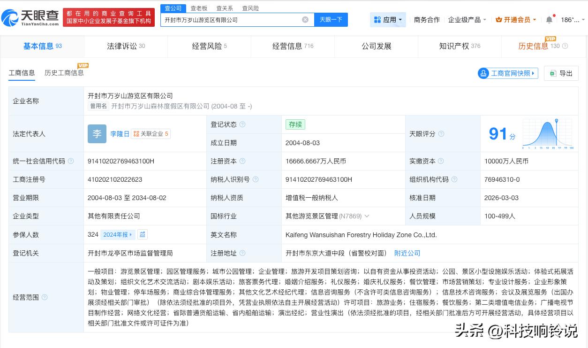Image resolution: width=588 pixels, height=348 pixels.
Task: Click the 关联企业 5 tag
Action: tap(151, 134)
